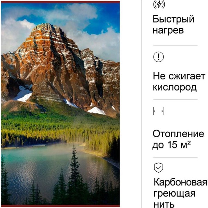Click the white cloud above the mountain
208x208 pixels.
pos(82,12)
